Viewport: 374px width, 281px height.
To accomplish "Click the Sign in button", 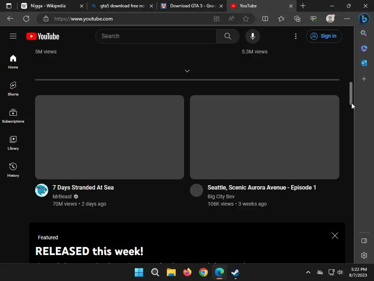I will pyautogui.click(x=324, y=36).
